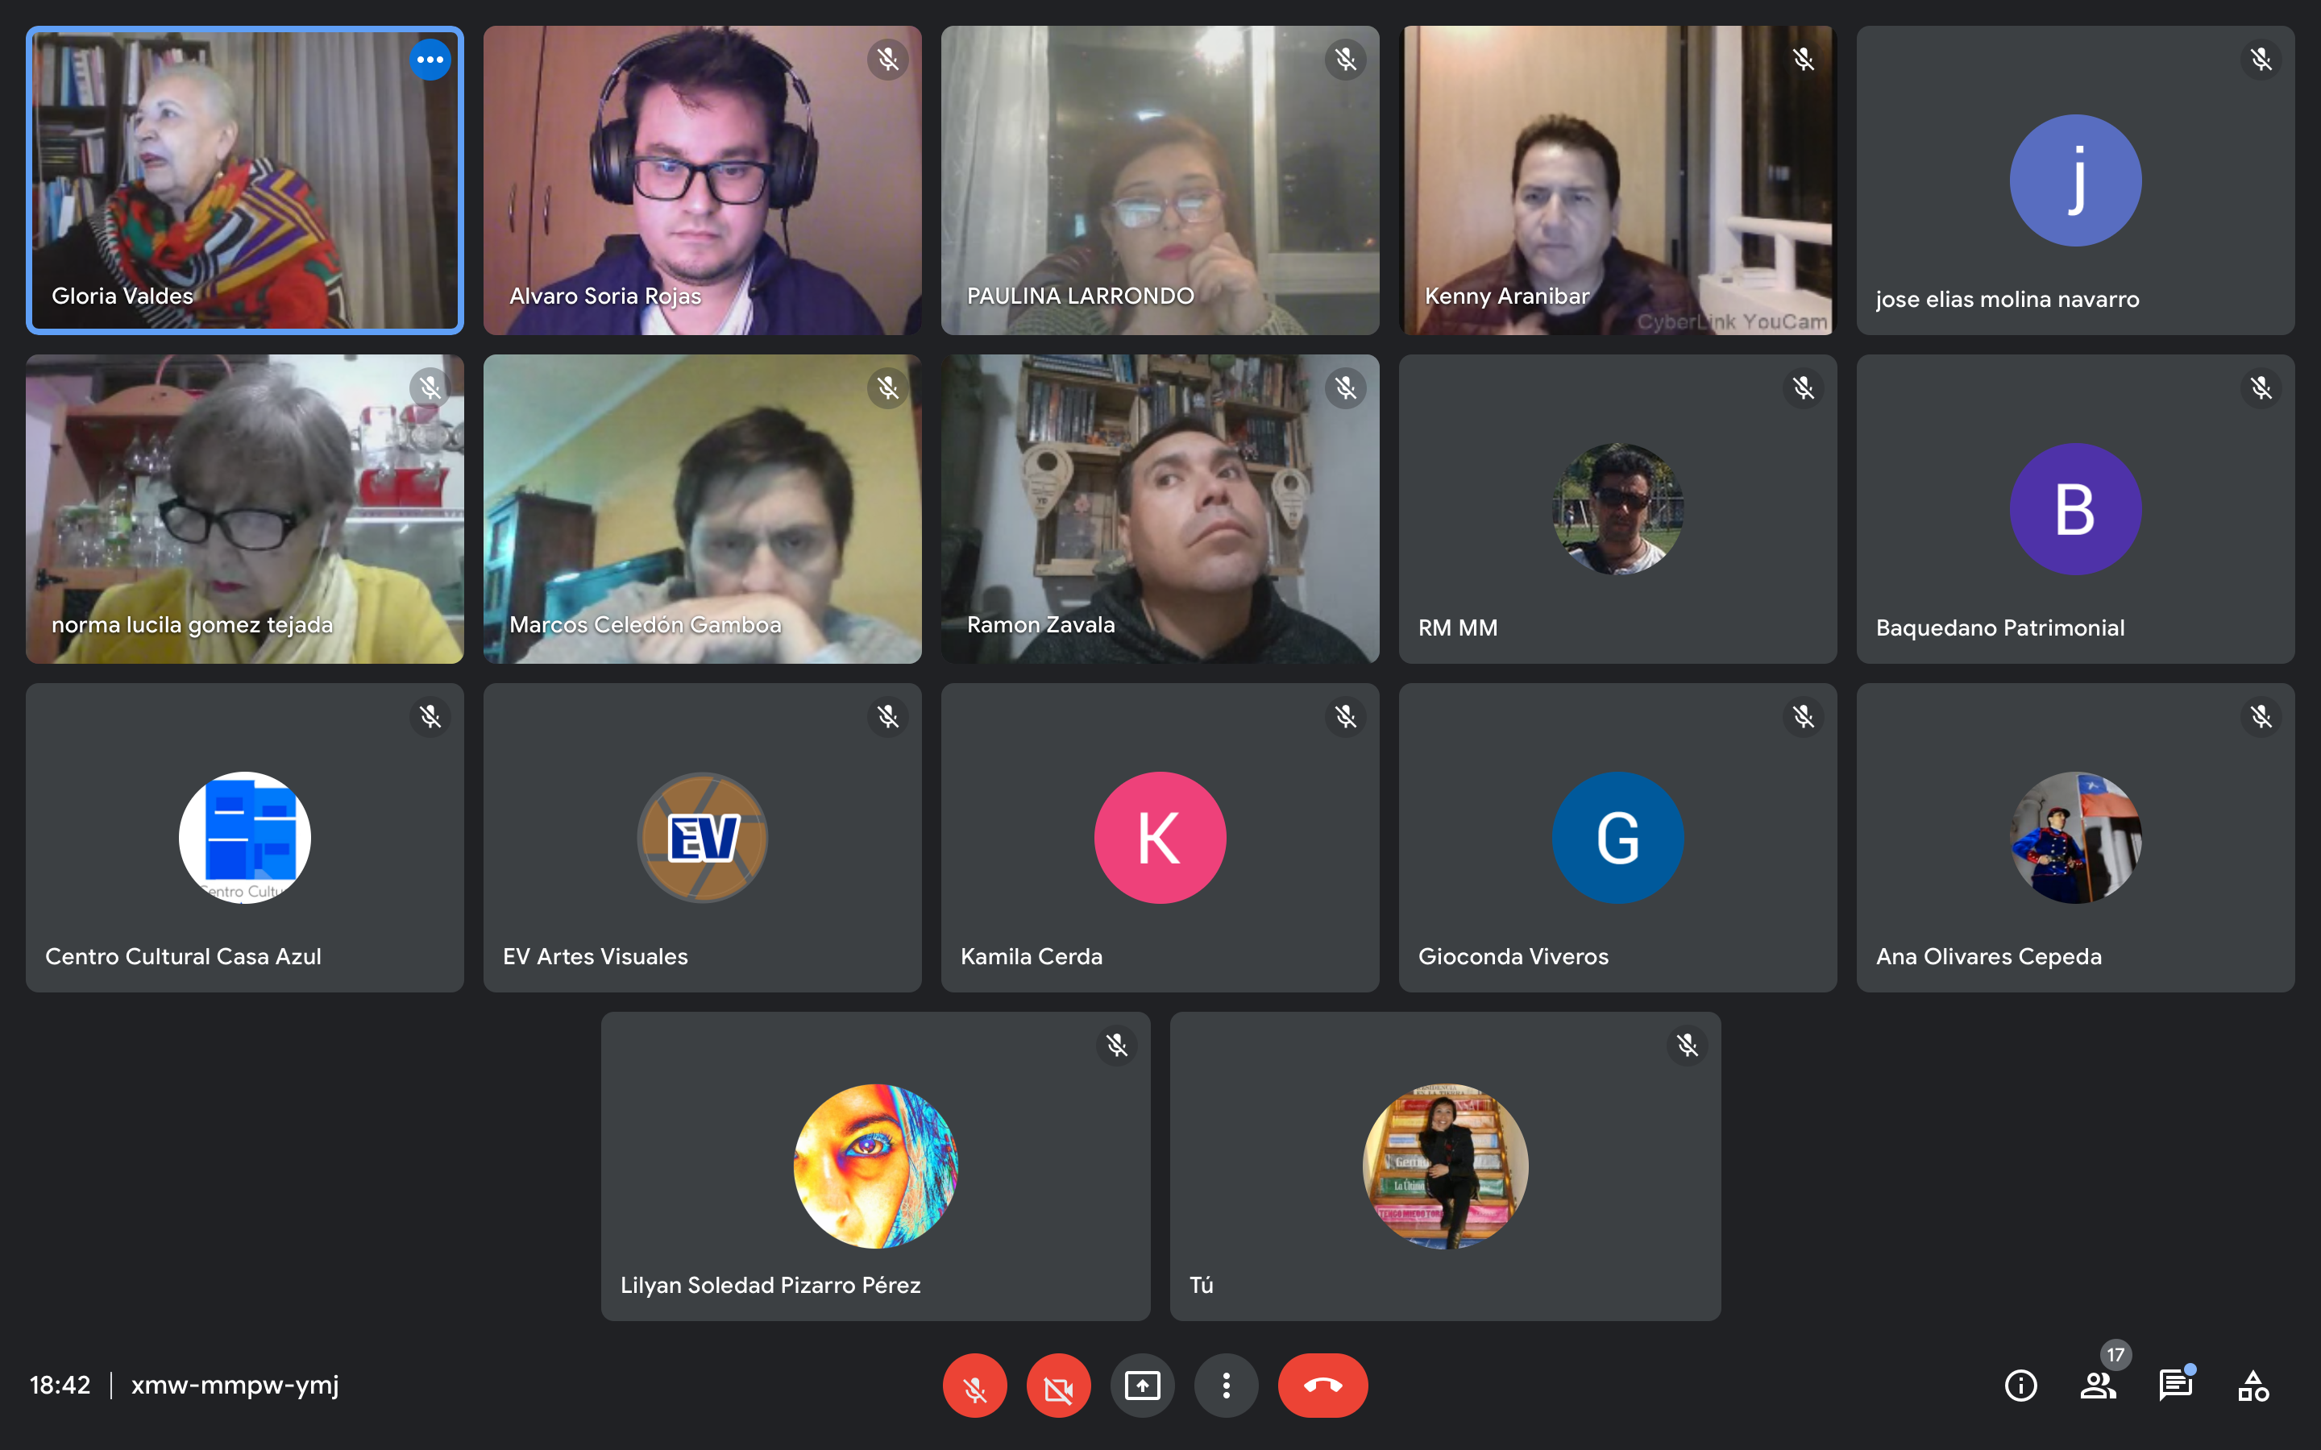Click the present screen icon

(x=1142, y=1385)
